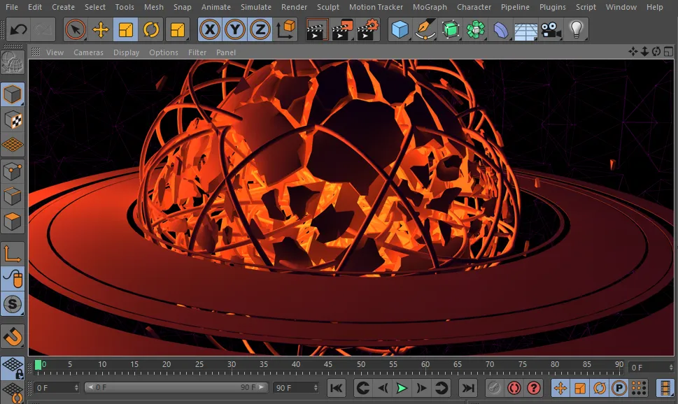Screen dimensions: 678x404
Task: Open viewport Filter menu
Action: [x=197, y=52]
